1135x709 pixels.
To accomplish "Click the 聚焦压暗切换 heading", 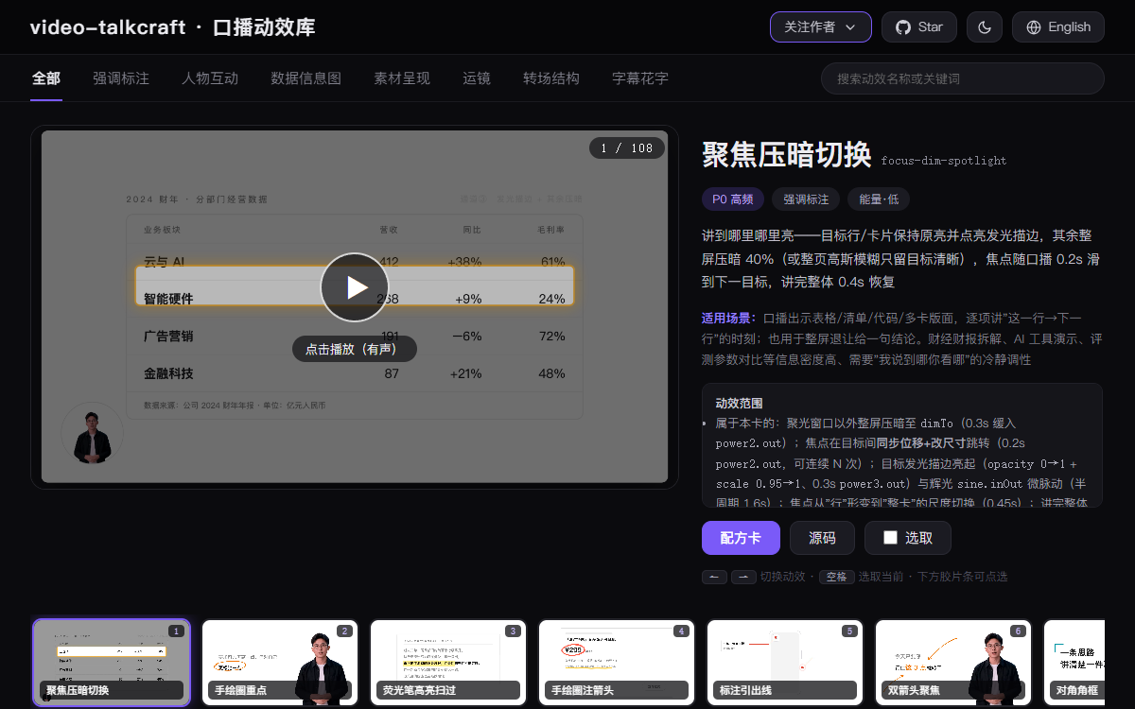I will coord(787,154).
